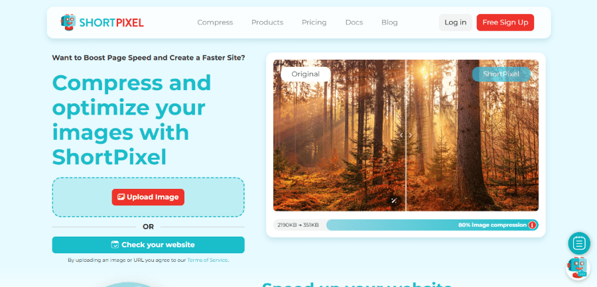This screenshot has height=287, width=597.
Task: Open the round notepad widget icon
Action: pyautogui.click(x=578, y=243)
